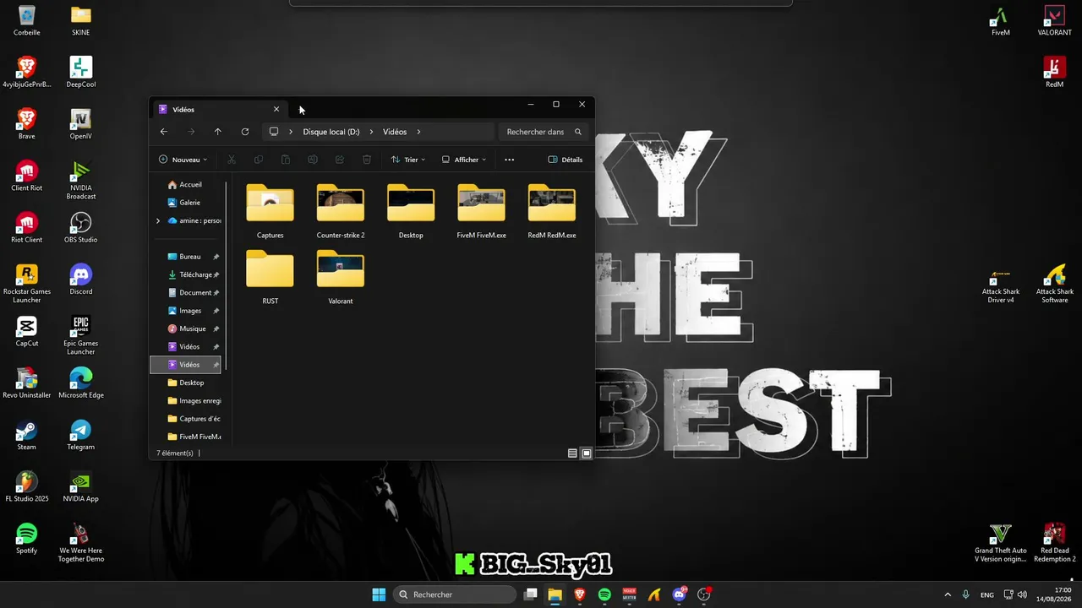Select the DeepCool desktop shortcut
The image size is (1082, 608).
[81, 72]
